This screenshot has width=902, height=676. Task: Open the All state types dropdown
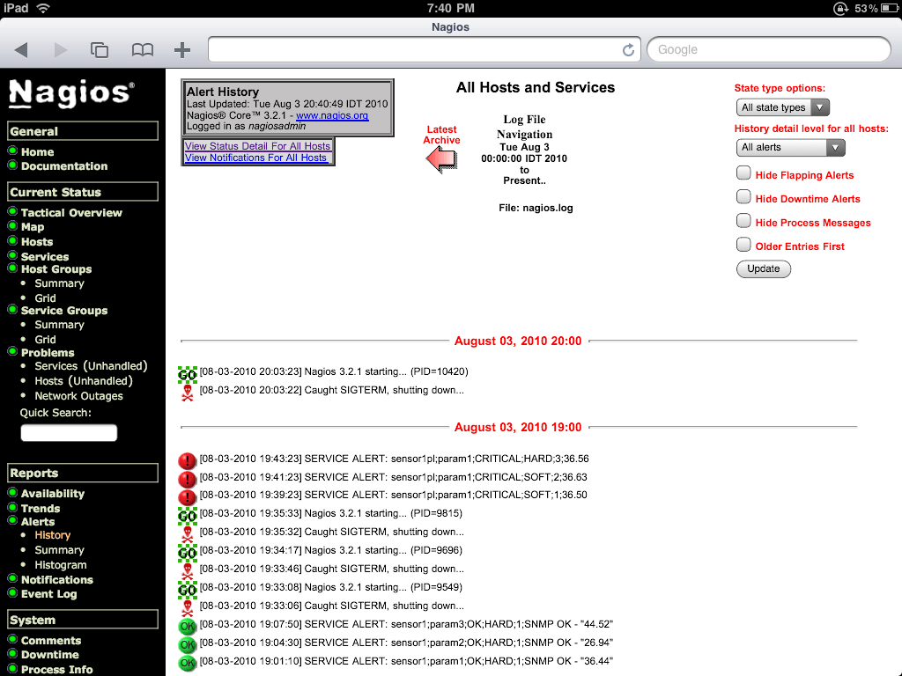pyautogui.click(x=782, y=107)
